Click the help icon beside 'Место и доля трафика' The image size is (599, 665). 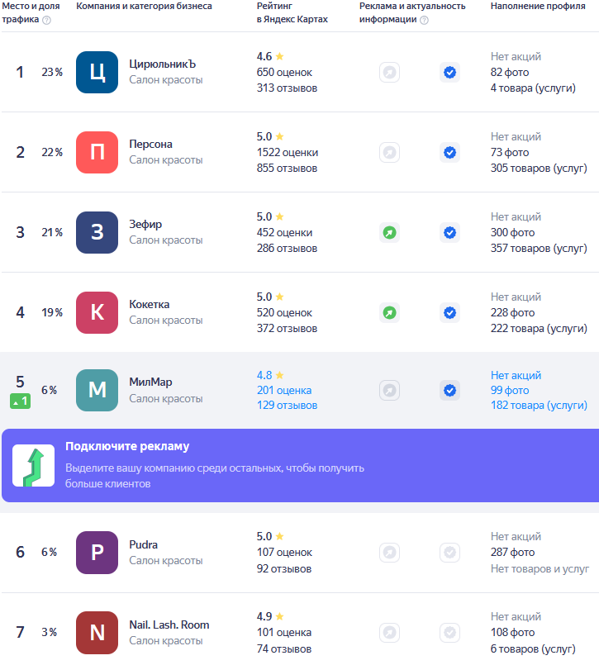point(46,20)
